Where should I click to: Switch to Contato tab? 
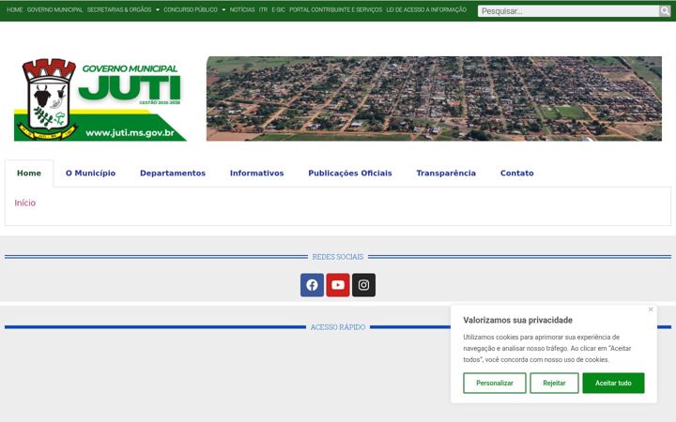coord(517,173)
